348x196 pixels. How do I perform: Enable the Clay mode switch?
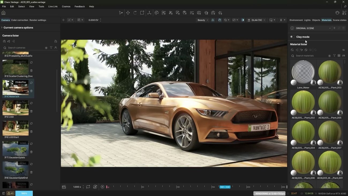(292, 37)
